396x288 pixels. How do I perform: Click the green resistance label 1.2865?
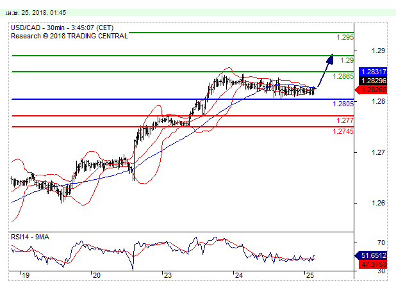click(x=343, y=76)
